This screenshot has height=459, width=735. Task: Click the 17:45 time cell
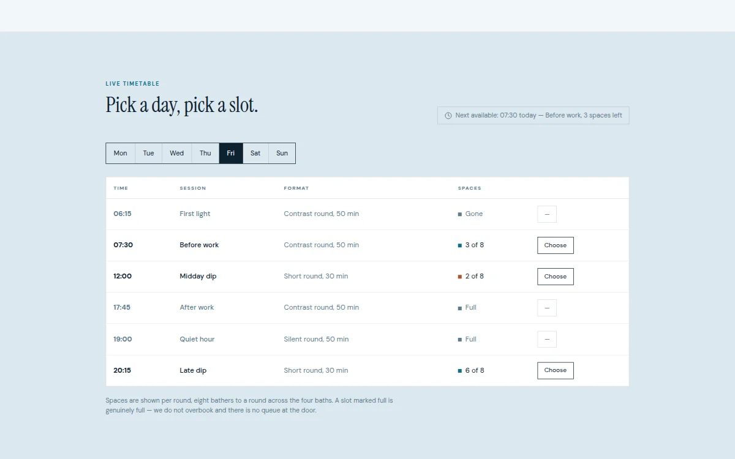coord(122,307)
